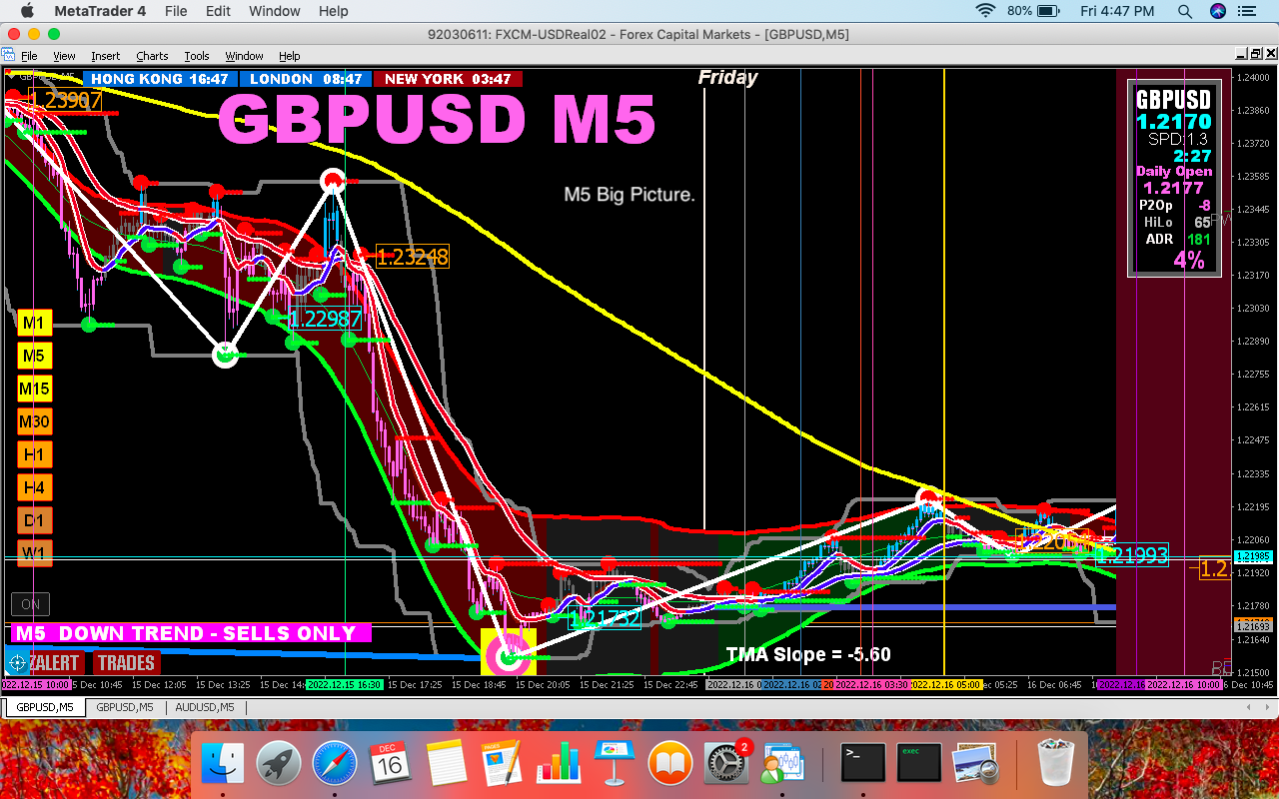Click the 2022.12.15 16:30 time marker

click(346, 685)
